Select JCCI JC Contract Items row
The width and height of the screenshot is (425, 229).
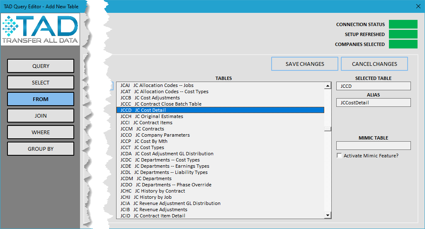tap(220, 123)
